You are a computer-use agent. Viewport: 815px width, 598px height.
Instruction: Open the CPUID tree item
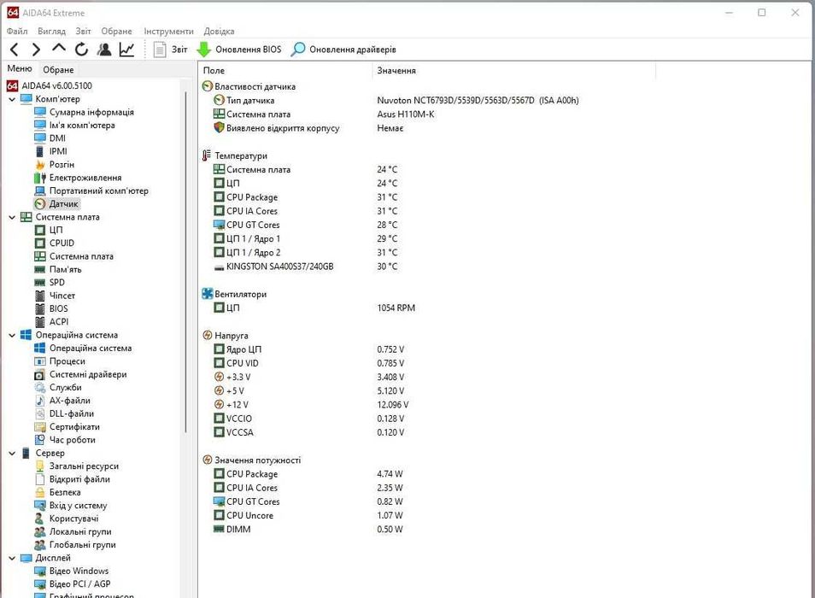[x=55, y=243]
